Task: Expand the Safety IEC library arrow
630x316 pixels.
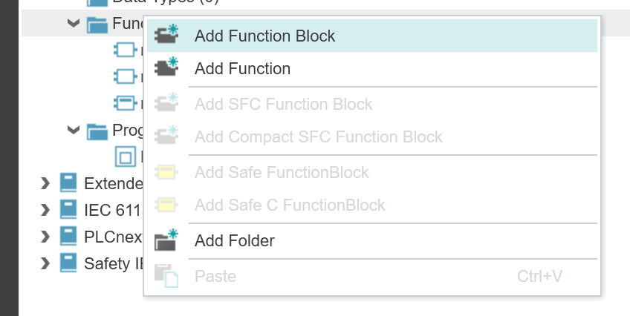Action: point(45,263)
